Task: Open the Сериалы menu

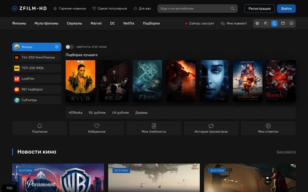Action: (74, 23)
